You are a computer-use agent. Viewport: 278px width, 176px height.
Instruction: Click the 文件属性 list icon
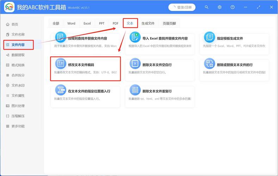tap(8, 96)
